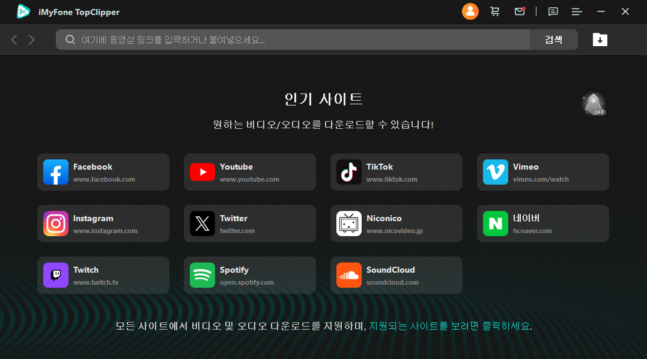
Task: Click the Vimeo logo icon
Action: (495, 172)
